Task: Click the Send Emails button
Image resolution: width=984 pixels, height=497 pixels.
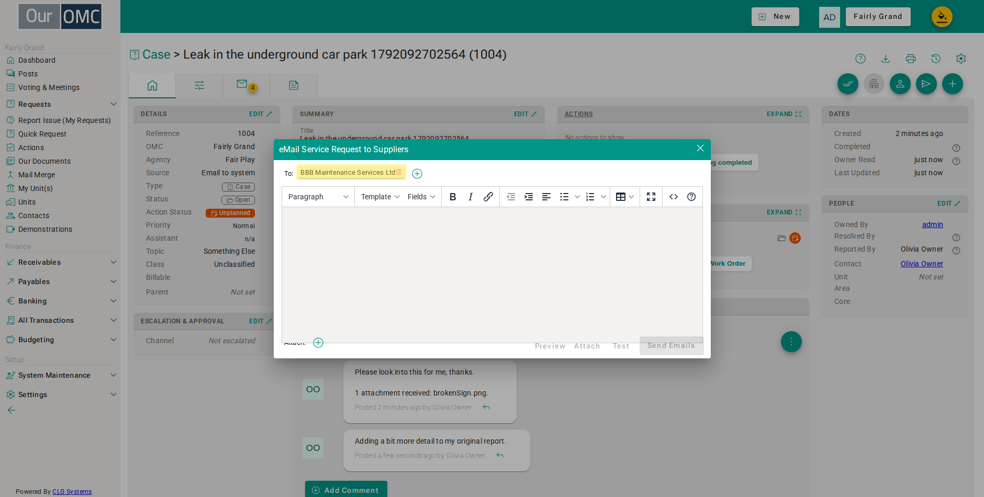Action: [671, 346]
